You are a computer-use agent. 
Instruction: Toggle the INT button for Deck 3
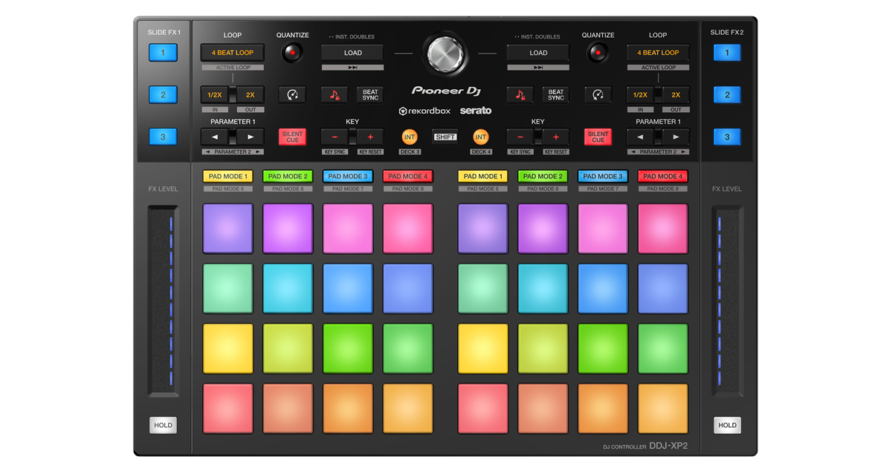coord(410,137)
